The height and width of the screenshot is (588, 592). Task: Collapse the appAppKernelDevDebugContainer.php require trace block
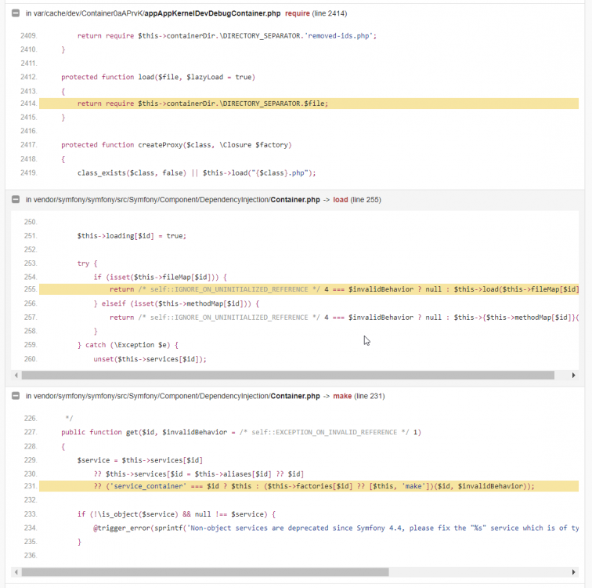[x=16, y=13]
